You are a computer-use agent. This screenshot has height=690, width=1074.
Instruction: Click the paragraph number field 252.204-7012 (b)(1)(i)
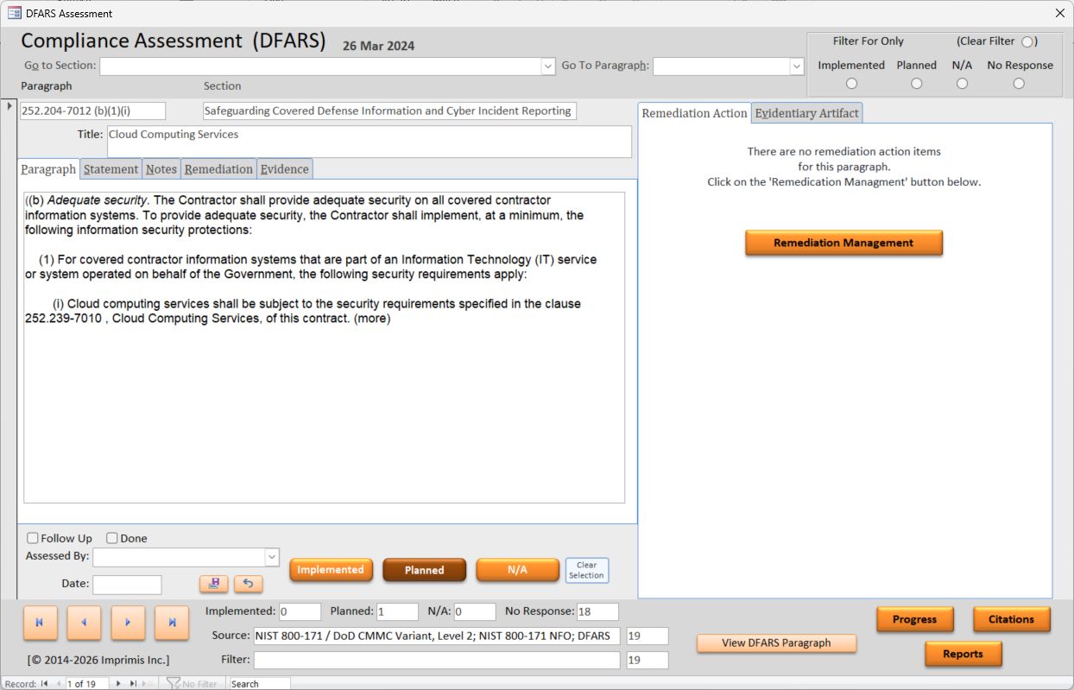[x=92, y=111]
